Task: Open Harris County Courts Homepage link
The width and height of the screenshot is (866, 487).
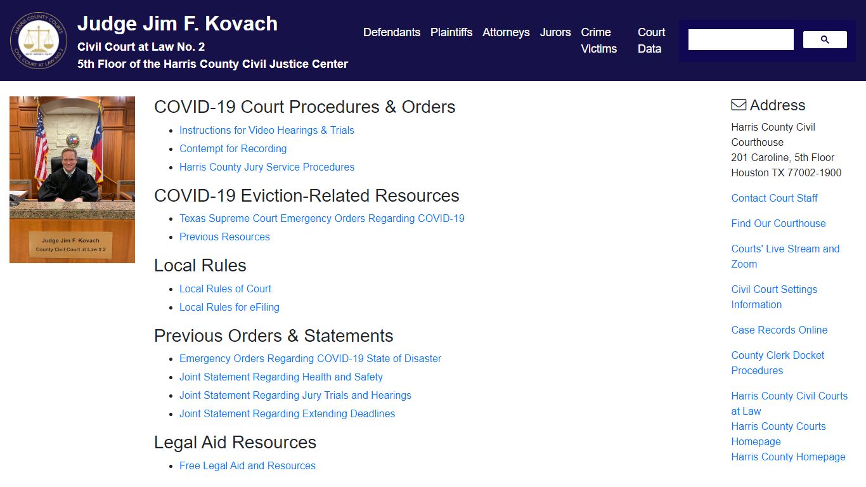Action: point(779,434)
